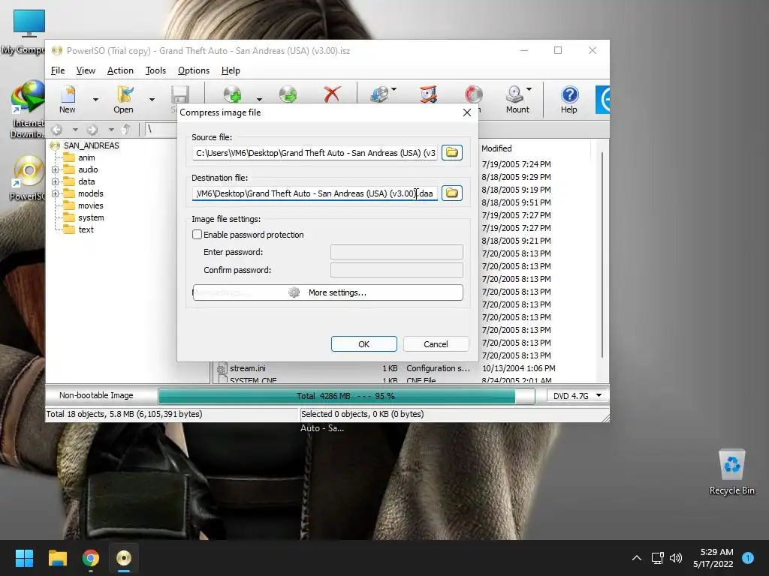The image size is (769, 576).
Task: Select the text folder in tree
Action: 86,229
